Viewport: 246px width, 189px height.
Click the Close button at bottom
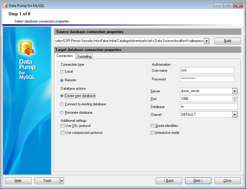click(x=228, y=181)
